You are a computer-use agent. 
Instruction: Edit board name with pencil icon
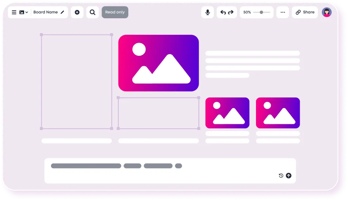(62, 12)
